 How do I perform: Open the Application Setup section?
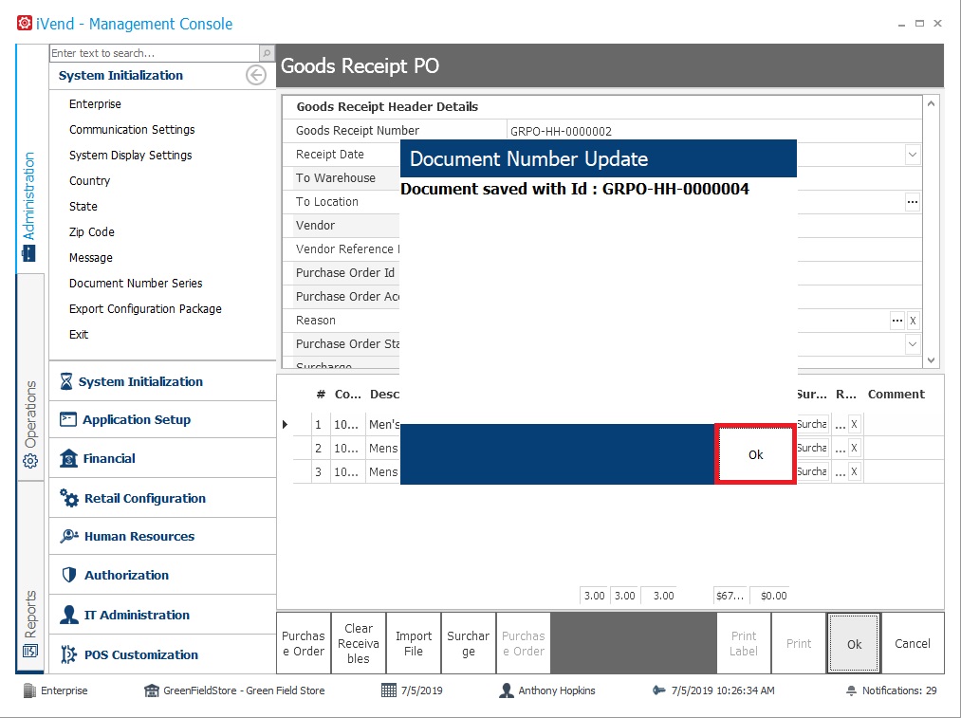pyautogui.click(x=162, y=419)
